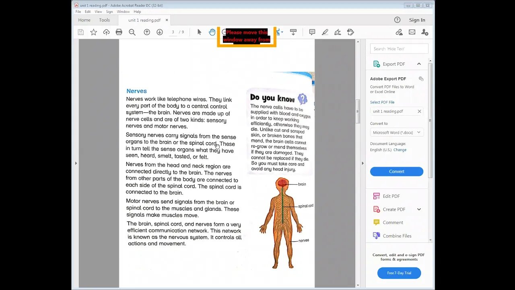Click the Convert button
The image size is (515, 290).
[x=397, y=172]
